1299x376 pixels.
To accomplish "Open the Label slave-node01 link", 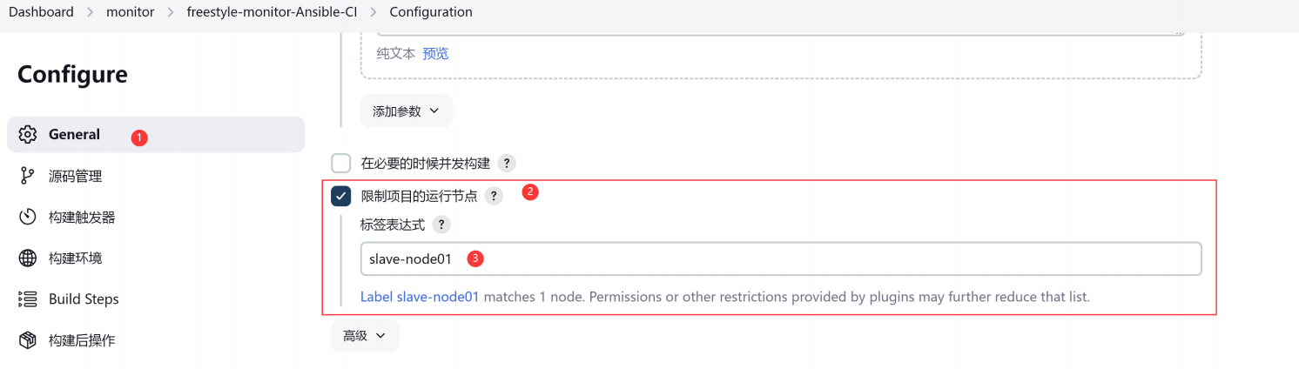I will (x=420, y=297).
